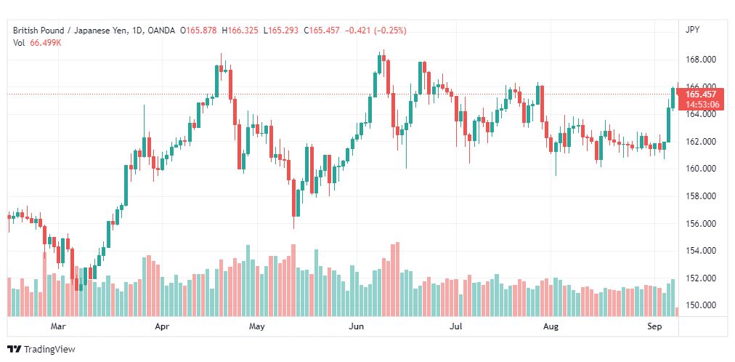Image resolution: width=735 pixels, height=362 pixels.
Task: Click the OANDA data source label
Action: [161, 31]
